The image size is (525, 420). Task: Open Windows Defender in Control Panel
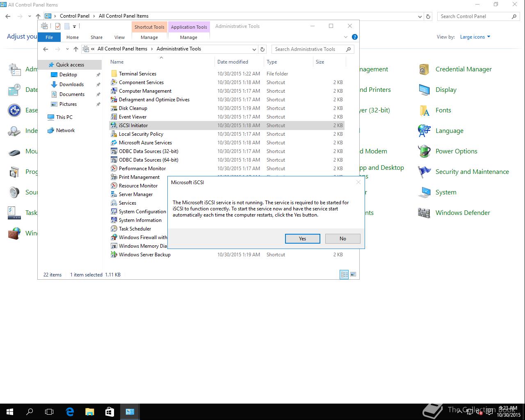(463, 213)
